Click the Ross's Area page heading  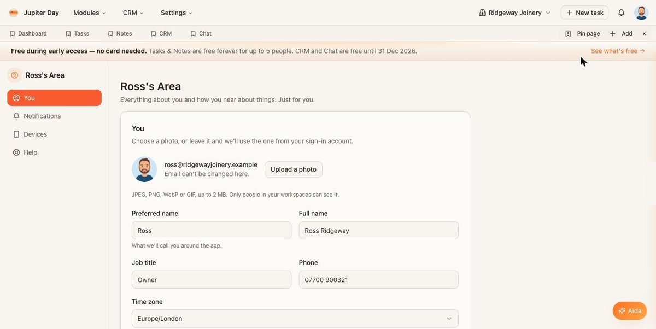150,86
